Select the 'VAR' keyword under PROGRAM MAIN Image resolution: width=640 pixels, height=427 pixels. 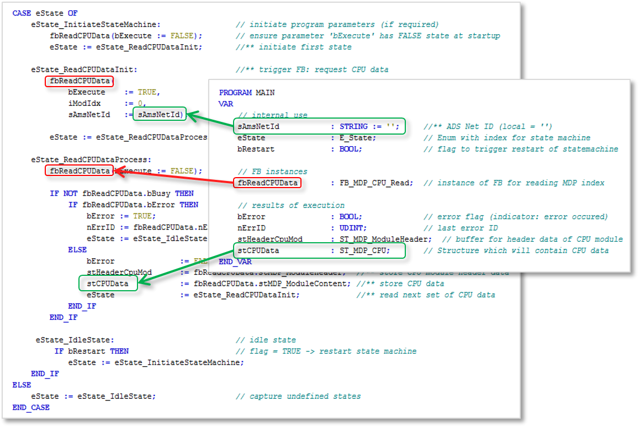coord(226,104)
